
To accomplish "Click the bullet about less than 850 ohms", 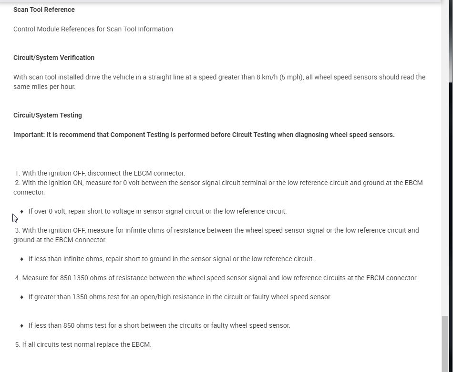I will tap(159, 325).
